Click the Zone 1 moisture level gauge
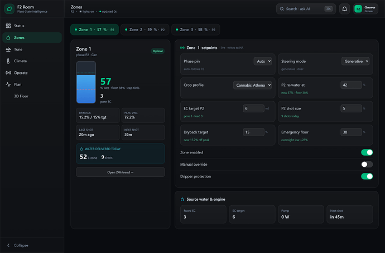Image resolution: width=385 pixels, height=253 pixels. click(x=86, y=82)
